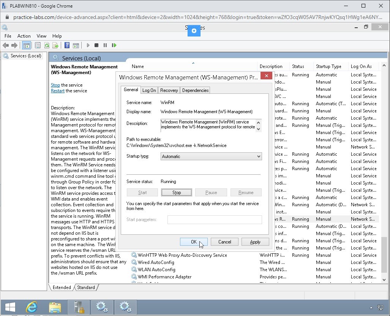
Task: Click the services list scrollbar down arrow
Action: click(x=384, y=280)
